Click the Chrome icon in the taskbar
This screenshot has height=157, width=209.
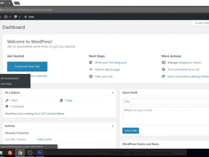(20, 152)
